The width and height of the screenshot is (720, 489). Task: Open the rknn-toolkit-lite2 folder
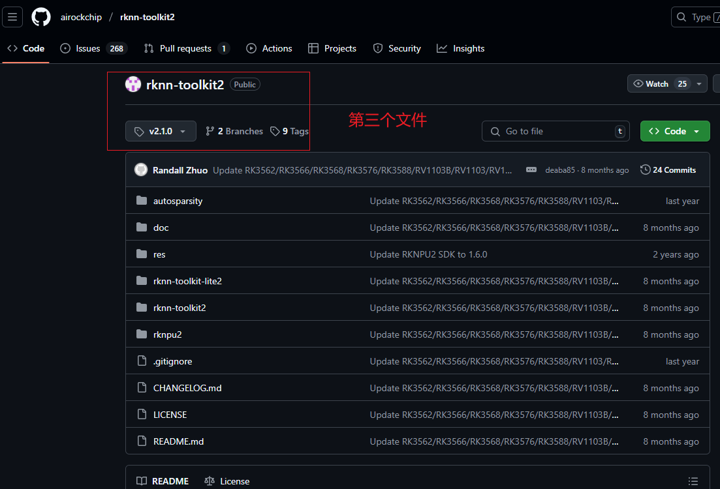click(187, 281)
